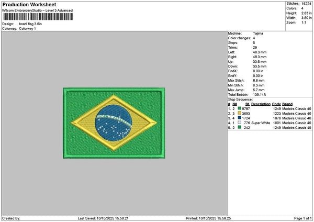
Task: Click the "Super White" description
Action: pyautogui.click(x=261, y=123)
